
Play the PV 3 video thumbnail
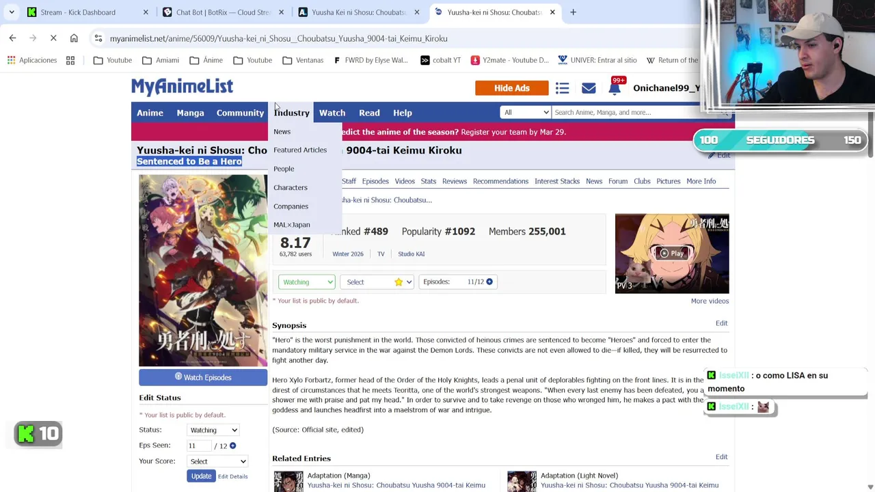(x=672, y=254)
